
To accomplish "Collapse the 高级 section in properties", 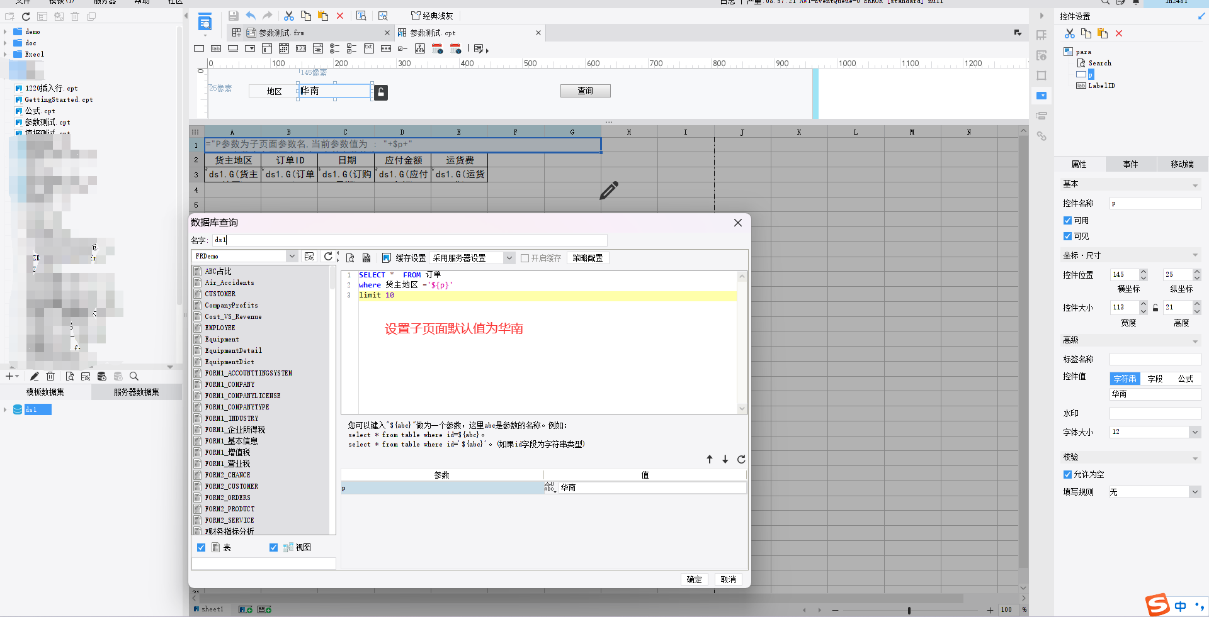I will coord(1195,341).
